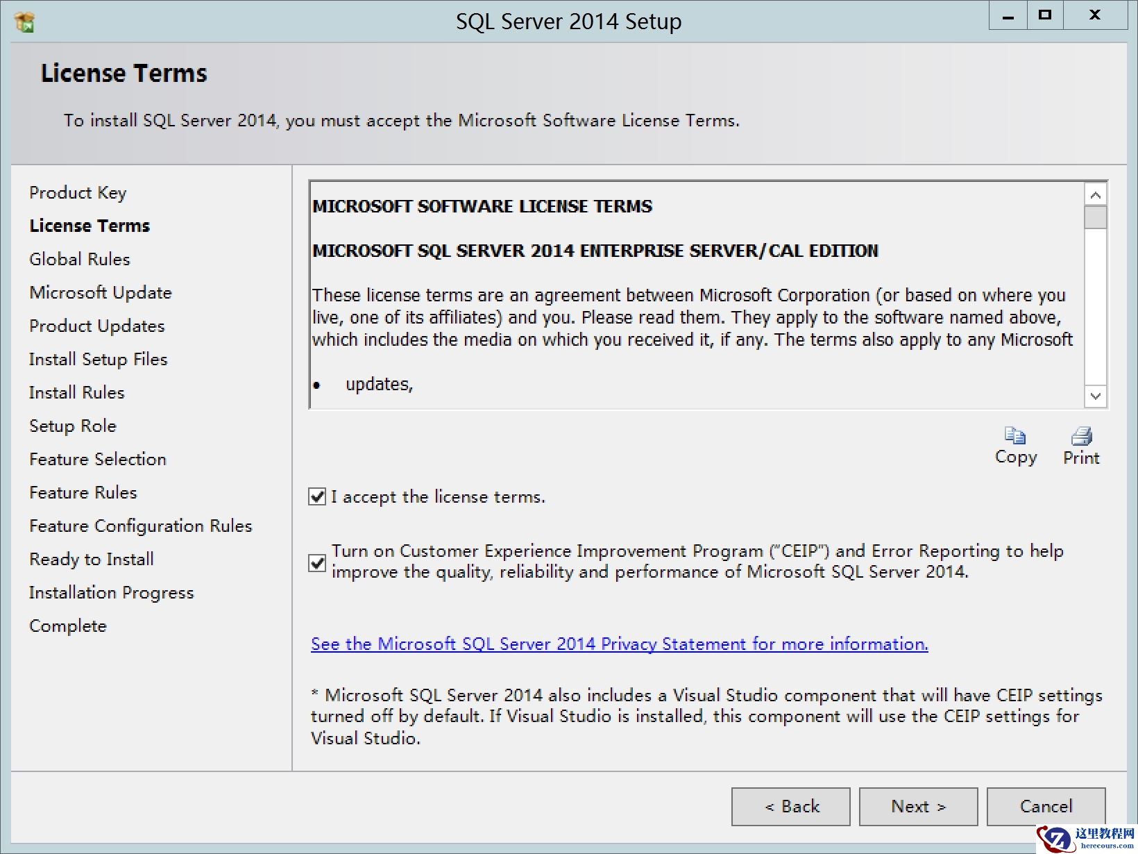The height and width of the screenshot is (854, 1138).
Task: Go back with the Back button
Action: pos(790,806)
